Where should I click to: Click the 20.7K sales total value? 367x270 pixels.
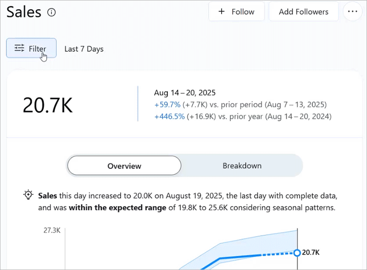(48, 105)
